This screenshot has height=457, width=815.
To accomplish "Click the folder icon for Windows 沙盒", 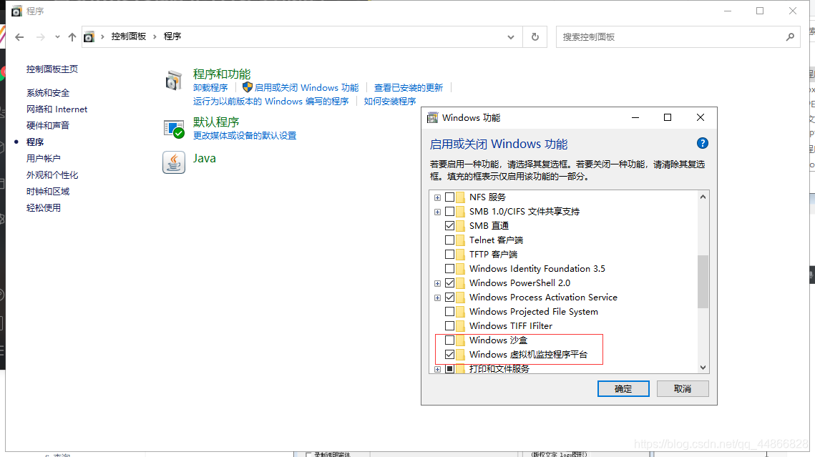I will click(460, 340).
